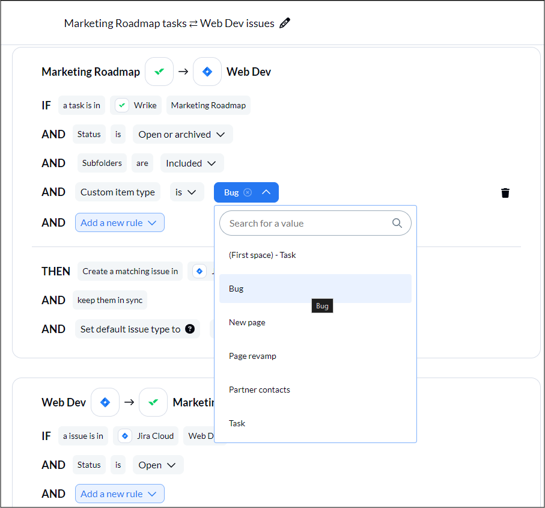Click the Status chip in Web Dev section
545x508 pixels.
pyautogui.click(x=89, y=465)
